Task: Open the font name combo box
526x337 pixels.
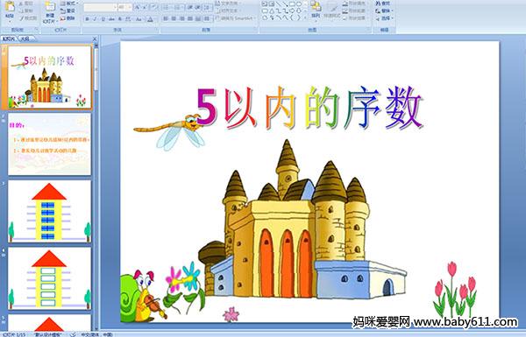Action: pyautogui.click(x=100, y=7)
